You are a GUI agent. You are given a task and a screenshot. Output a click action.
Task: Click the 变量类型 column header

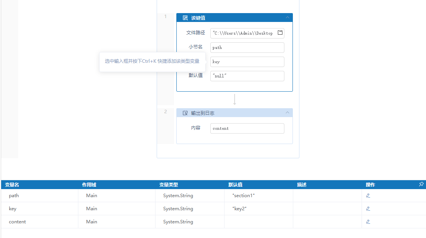pos(169,185)
